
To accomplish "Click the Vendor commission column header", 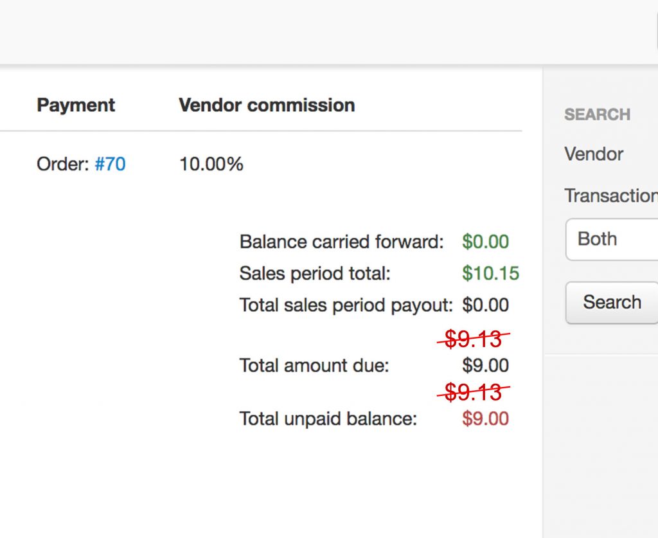I will pyautogui.click(x=267, y=105).
